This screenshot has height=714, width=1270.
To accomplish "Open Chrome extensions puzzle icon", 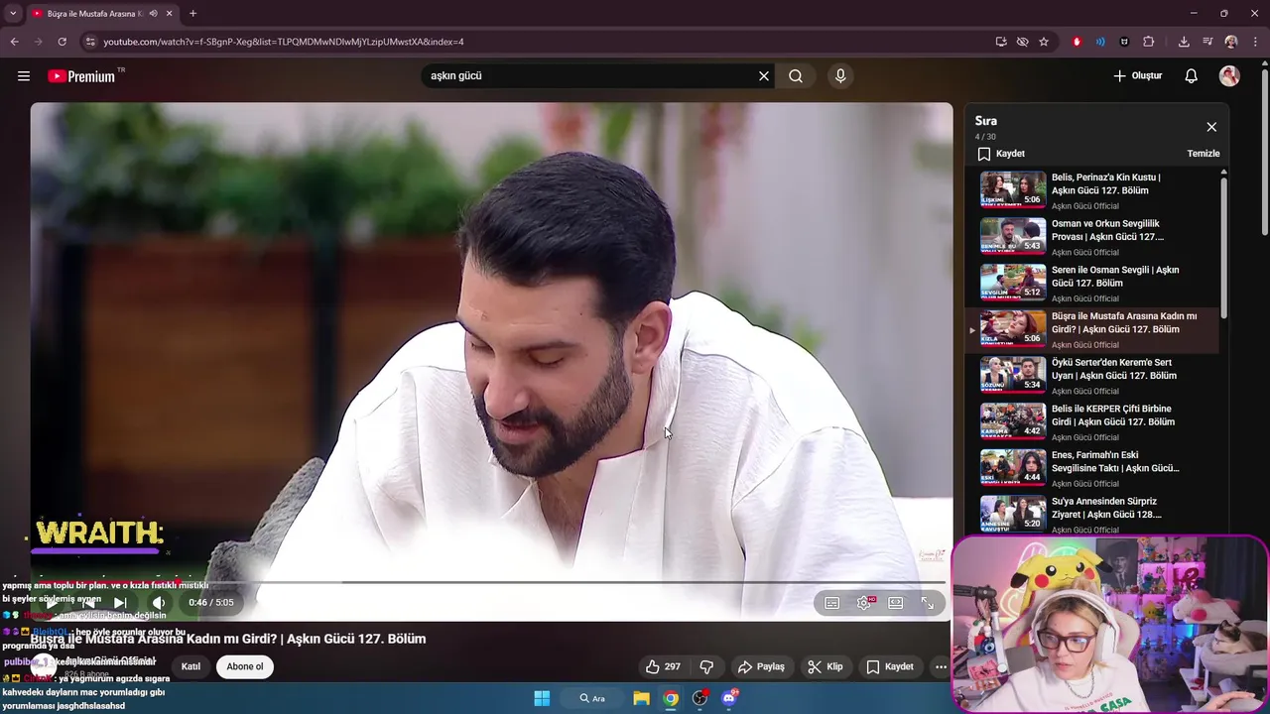I will point(1149,42).
